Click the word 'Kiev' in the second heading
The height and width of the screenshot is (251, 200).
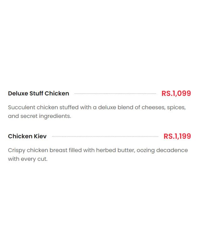(x=40, y=136)
